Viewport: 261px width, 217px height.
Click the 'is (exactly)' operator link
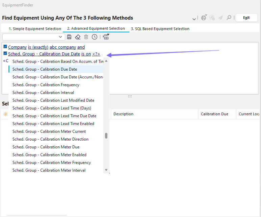tap(38, 47)
